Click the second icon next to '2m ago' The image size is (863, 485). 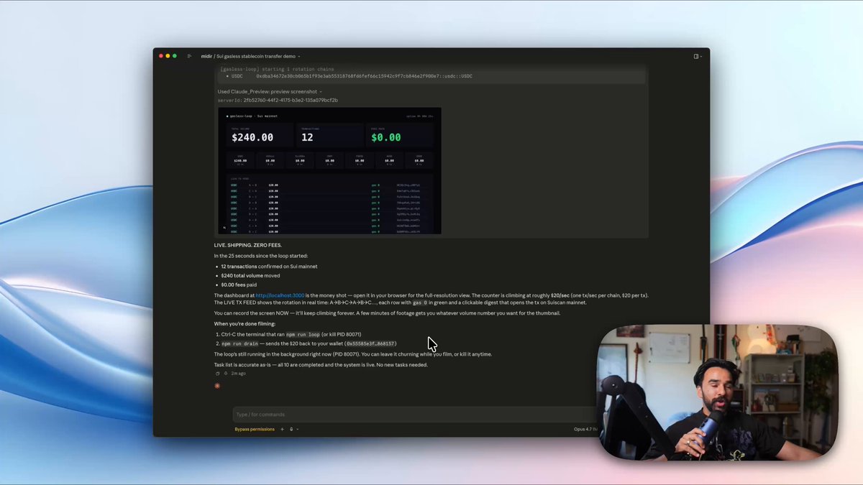(x=226, y=374)
